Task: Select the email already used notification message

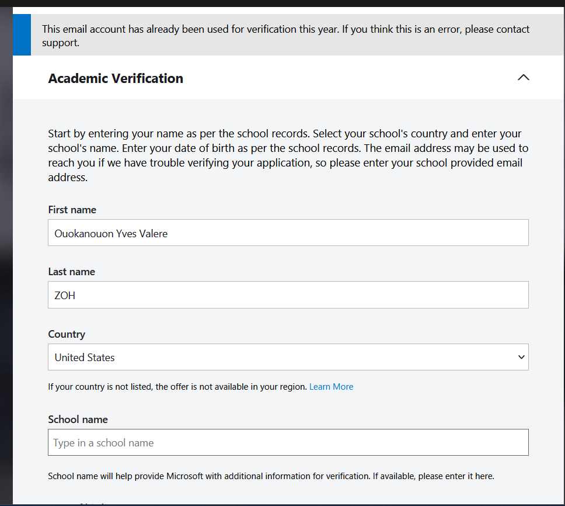Action: tap(285, 36)
